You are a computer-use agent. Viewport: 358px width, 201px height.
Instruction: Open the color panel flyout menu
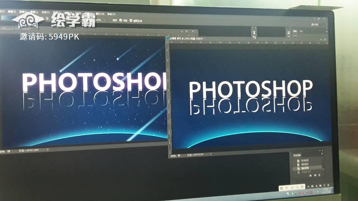point(327,32)
